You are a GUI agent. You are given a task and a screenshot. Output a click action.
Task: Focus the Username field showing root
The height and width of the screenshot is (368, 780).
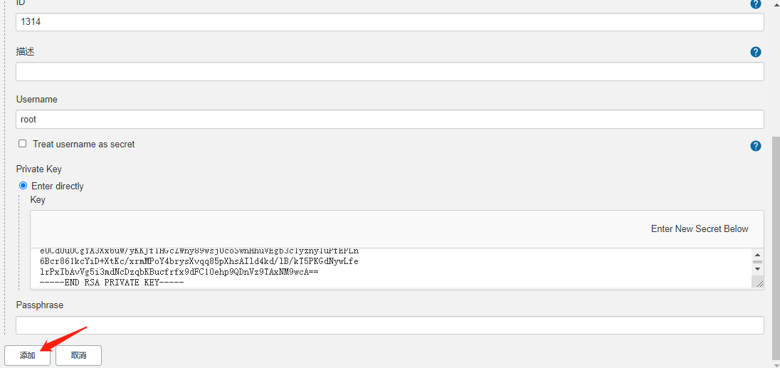point(389,120)
